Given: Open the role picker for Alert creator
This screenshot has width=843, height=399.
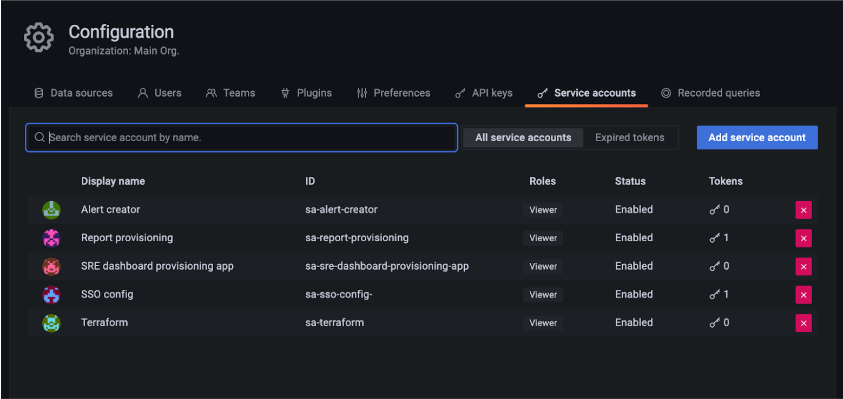Looking at the screenshot, I should tap(542, 210).
